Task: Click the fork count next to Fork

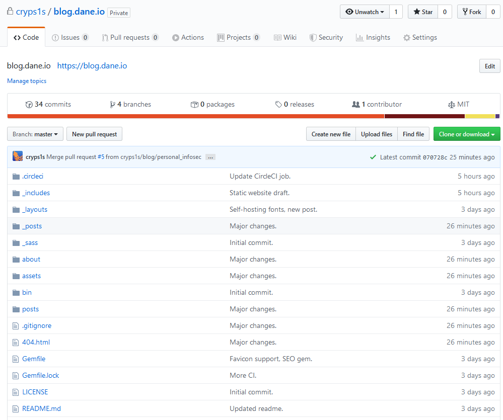Action: click(493, 12)
